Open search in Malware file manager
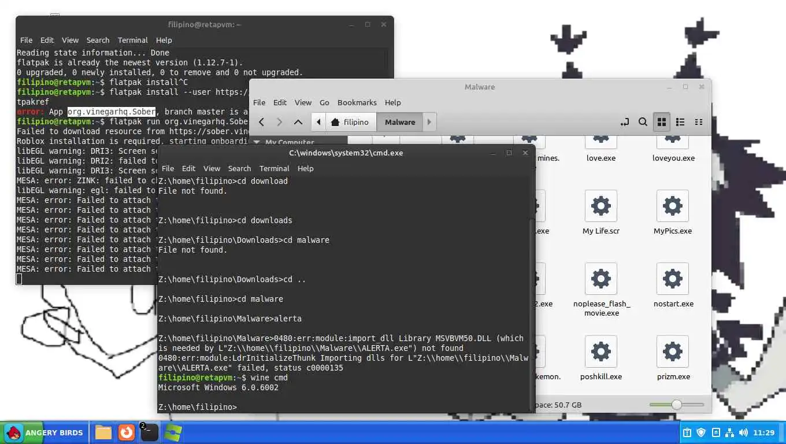Image resolution: width=786 pixels, height=444 pixels. click(643, 122)
